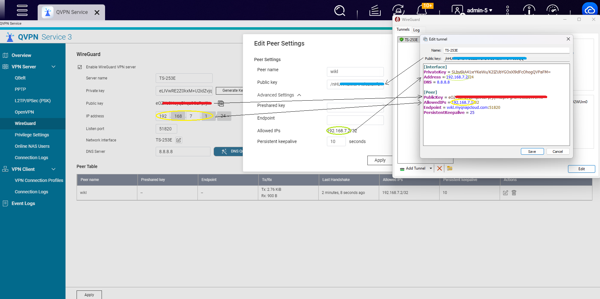
Task: Select the QVPN Service taskbar tab
Action: [x=71, y=12]
